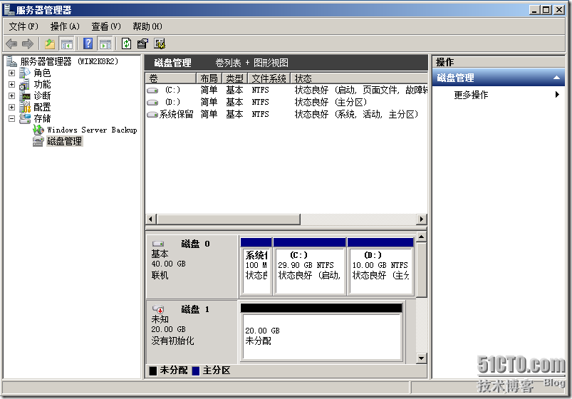Click the 诊断 diagnostics icon in tree
This screenshot has width=572, height=399.
pos(25,95)
